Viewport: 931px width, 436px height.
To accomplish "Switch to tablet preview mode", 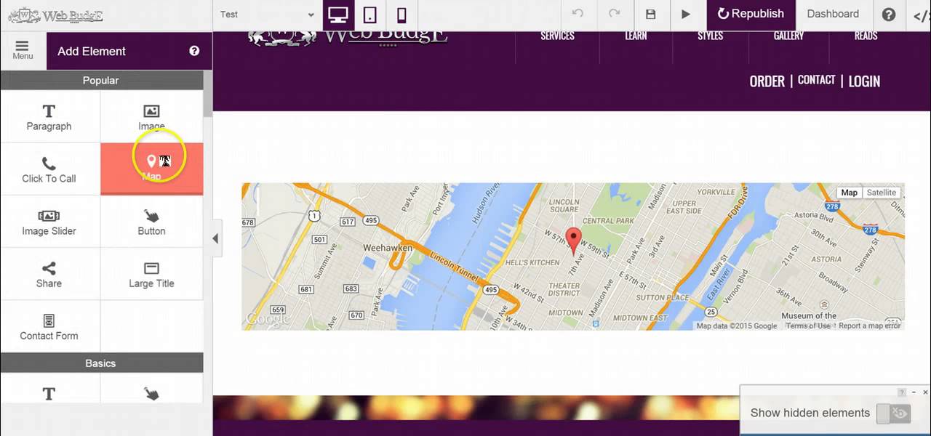I will (x=369, y=15).
